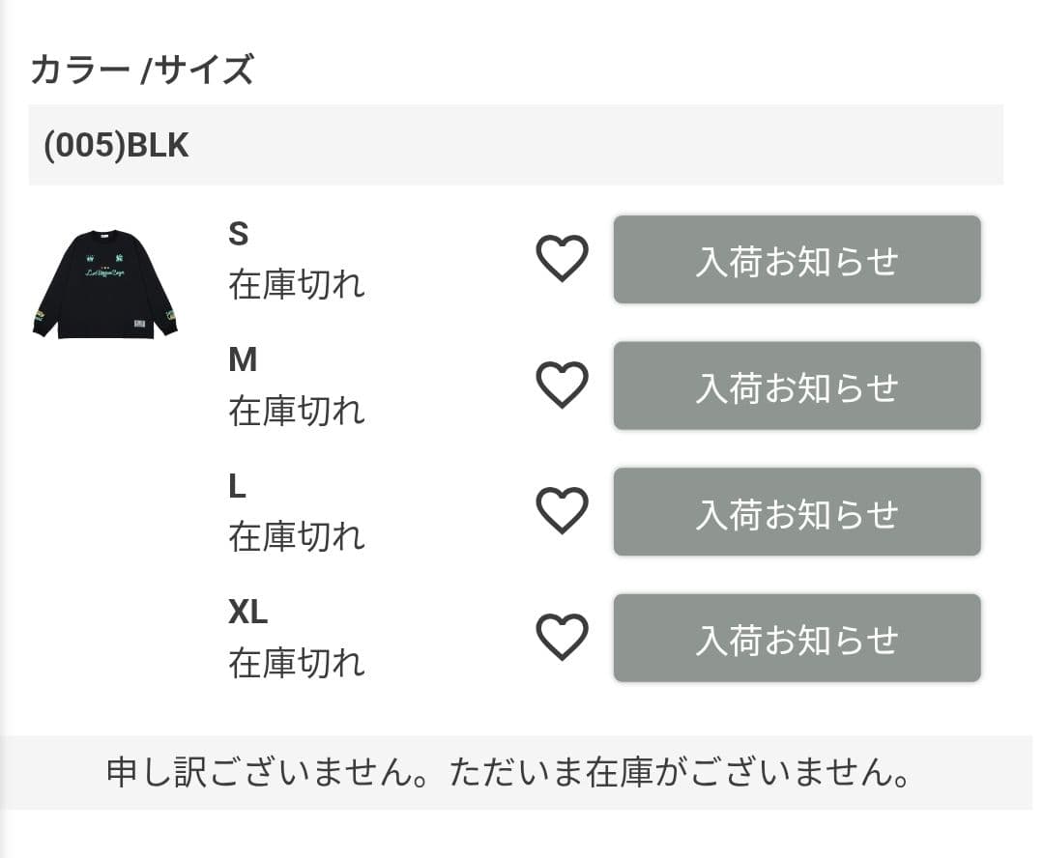Tap the heart icon for size XL
This screenshot has height=858, width=1044.
click(x=561, y=637)
